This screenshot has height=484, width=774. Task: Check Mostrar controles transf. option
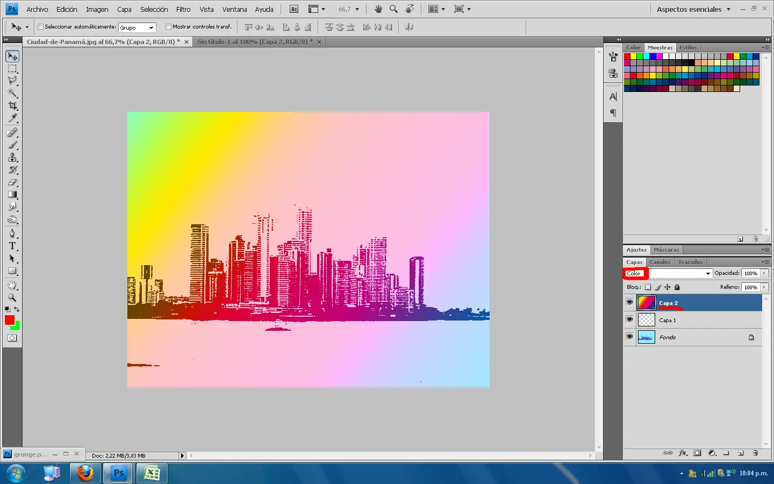(168, 27)
